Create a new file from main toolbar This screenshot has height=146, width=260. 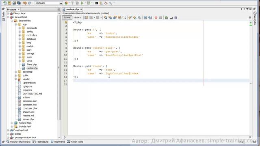(5, 3)
